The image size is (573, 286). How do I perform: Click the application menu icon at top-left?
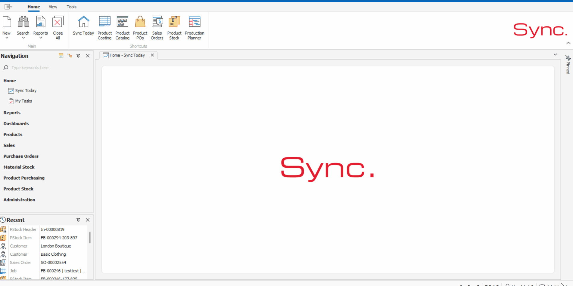[8, 7]
